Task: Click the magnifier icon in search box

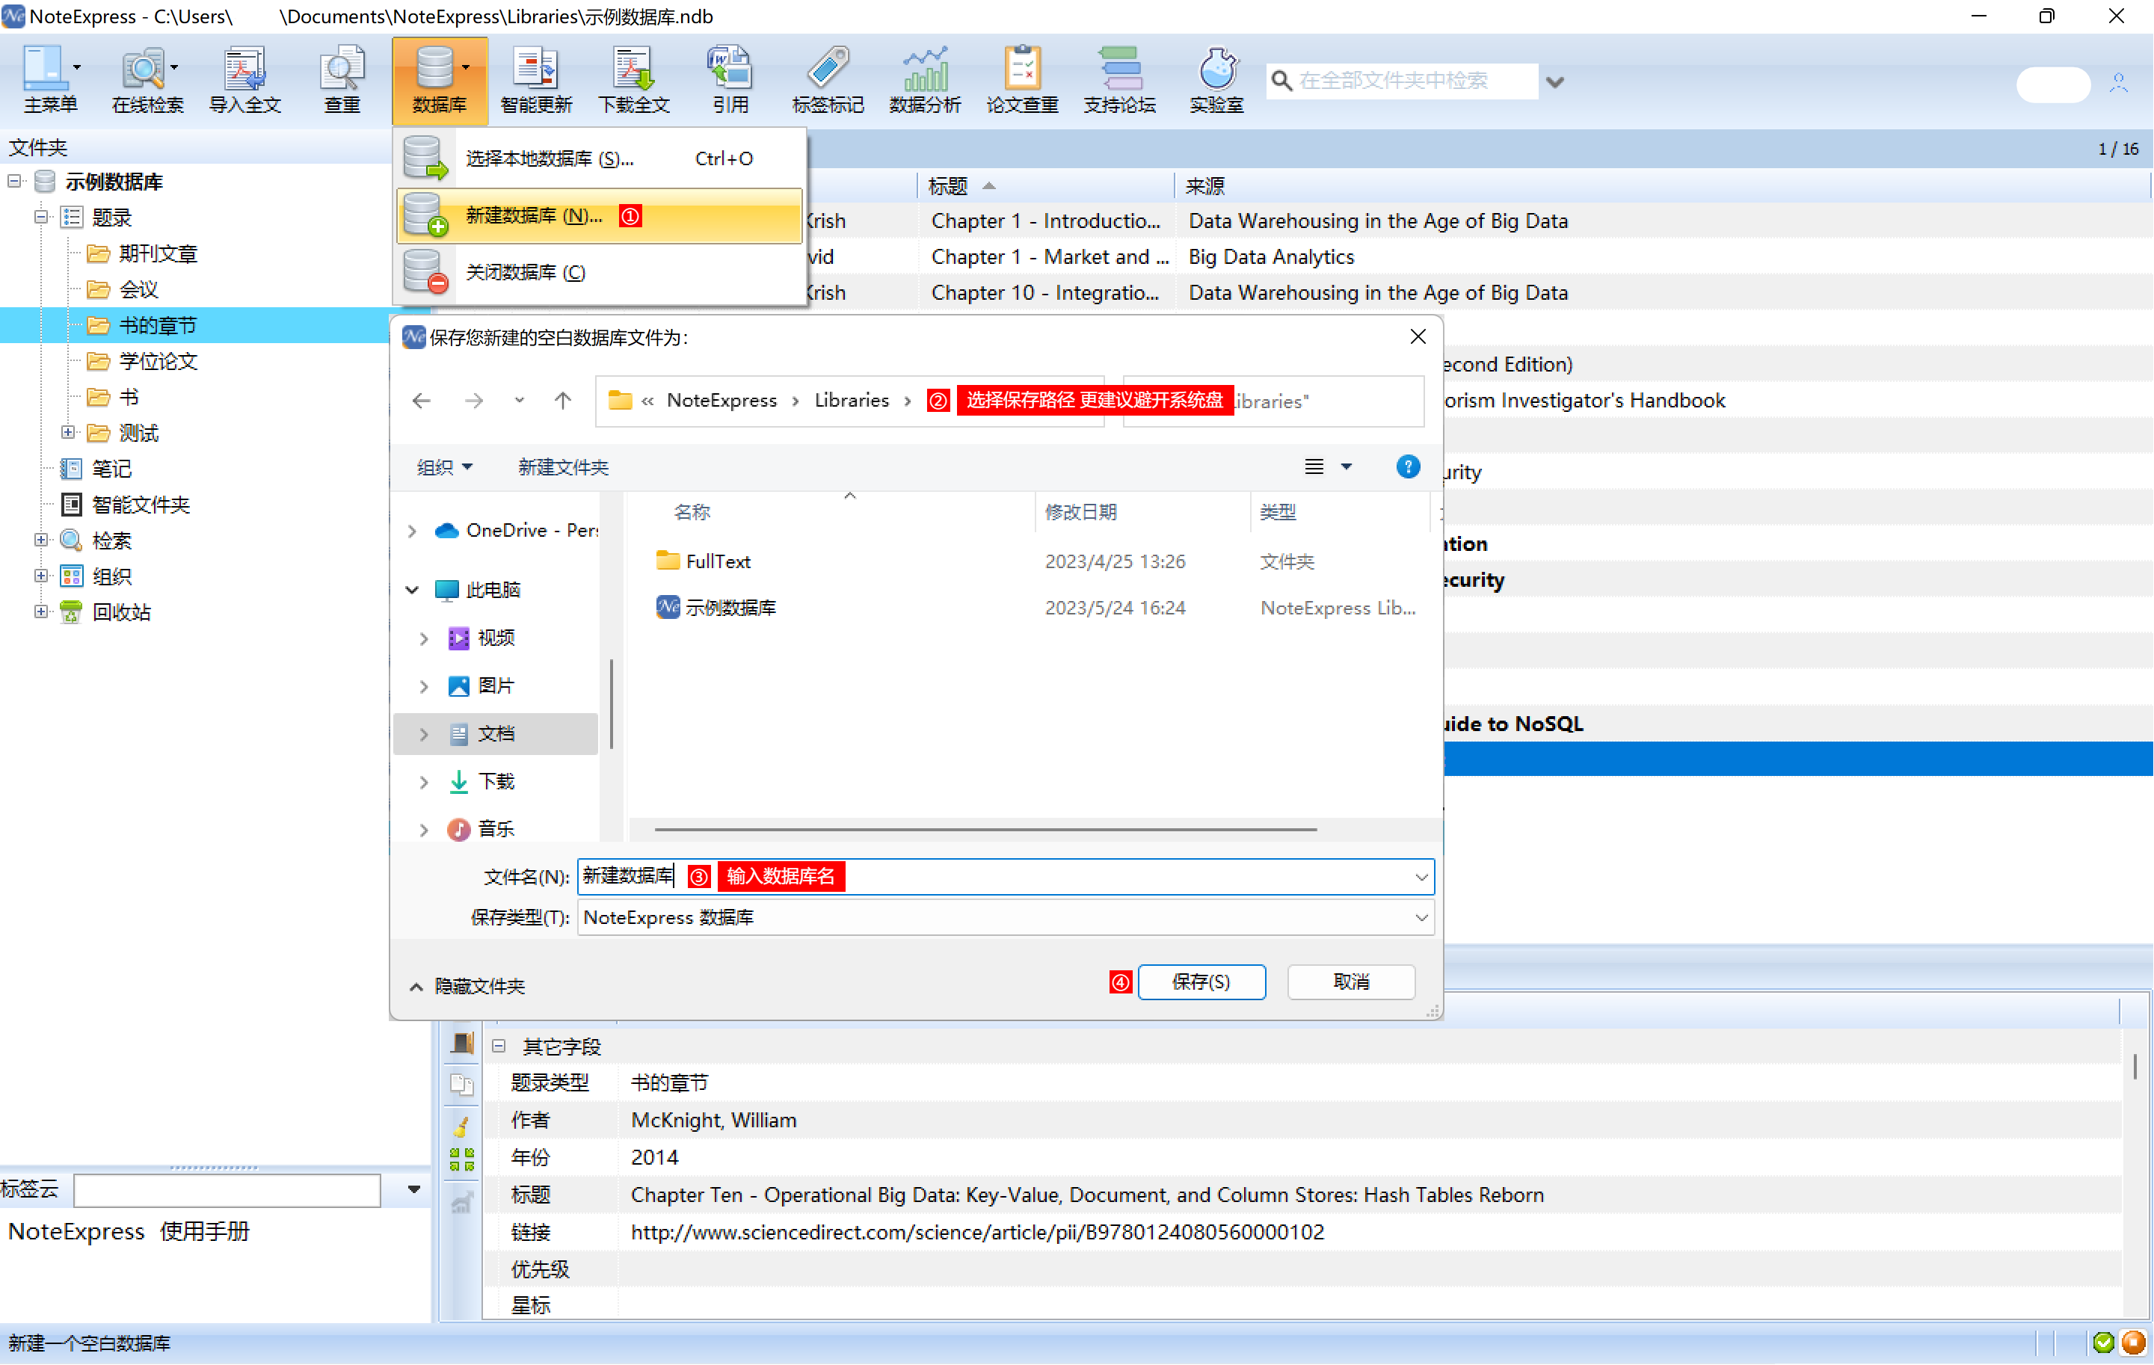Action: click(x=1281, y=81)
